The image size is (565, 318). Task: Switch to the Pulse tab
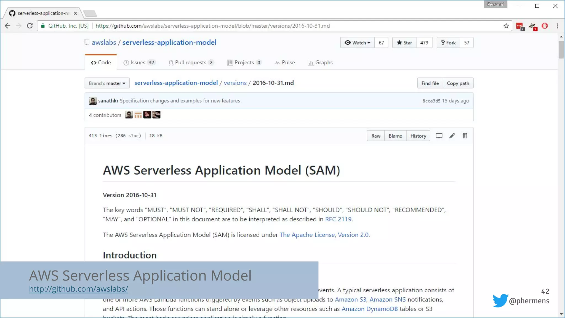coord(285,63)
